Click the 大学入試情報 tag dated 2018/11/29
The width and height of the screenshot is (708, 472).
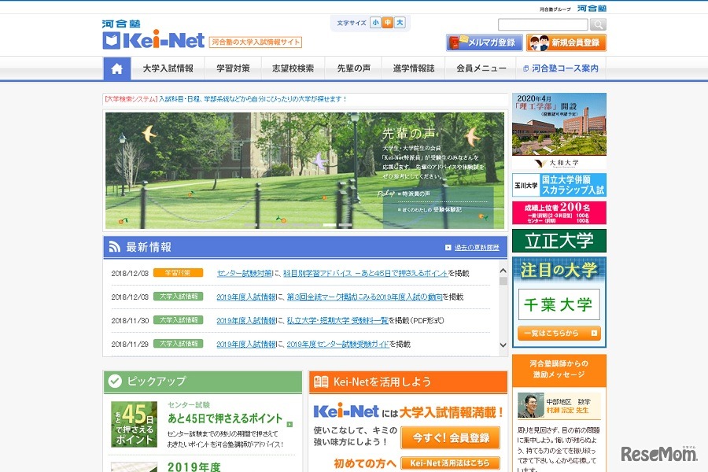click(178, 344)
